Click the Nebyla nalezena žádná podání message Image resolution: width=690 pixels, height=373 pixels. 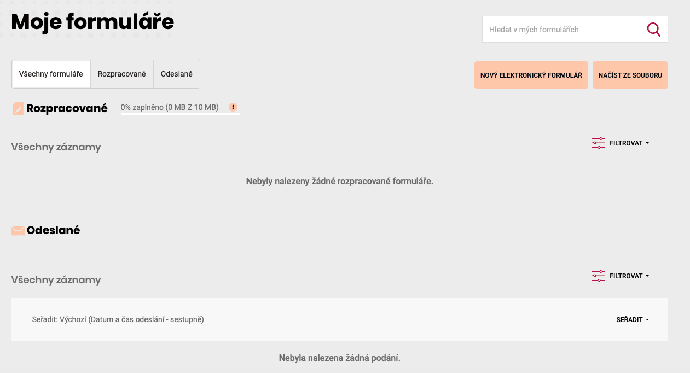tap(339, 358)
